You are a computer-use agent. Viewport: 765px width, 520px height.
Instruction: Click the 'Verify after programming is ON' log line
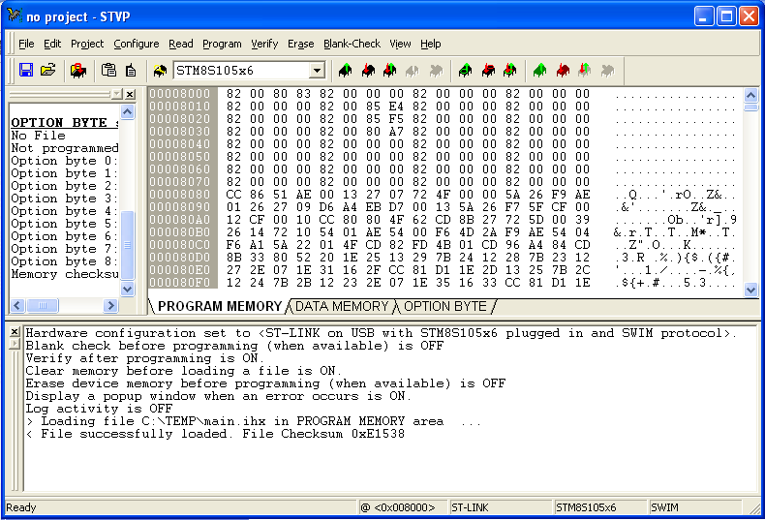(x=144, y=358)
